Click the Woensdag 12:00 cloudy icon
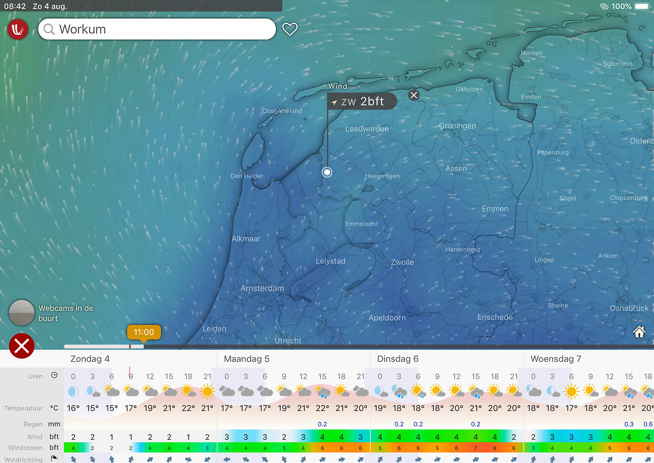Screen dimensions: 654x463 [x=610, y=392]
